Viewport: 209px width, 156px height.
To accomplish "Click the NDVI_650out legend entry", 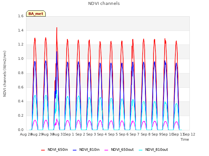I will tap(119, 150).
